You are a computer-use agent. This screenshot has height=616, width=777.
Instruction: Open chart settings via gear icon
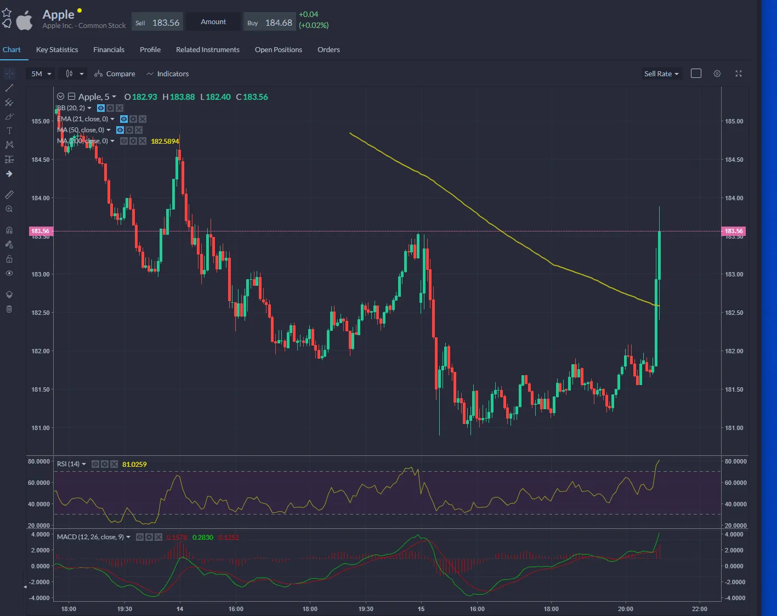(x=717, y=73)
